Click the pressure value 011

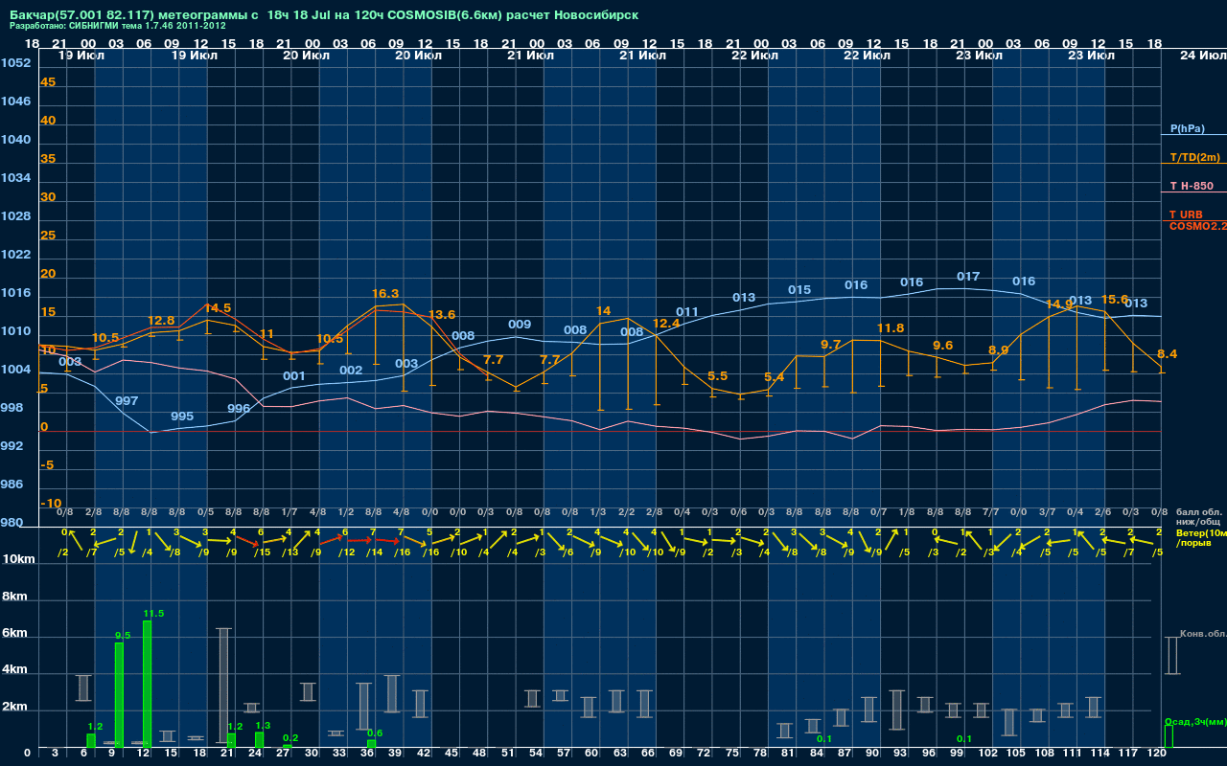(x=687, y=312)
